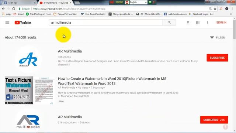Open the video's AR Multimedia uploader link
Screen dimensions: 236x133
point(66,88)
